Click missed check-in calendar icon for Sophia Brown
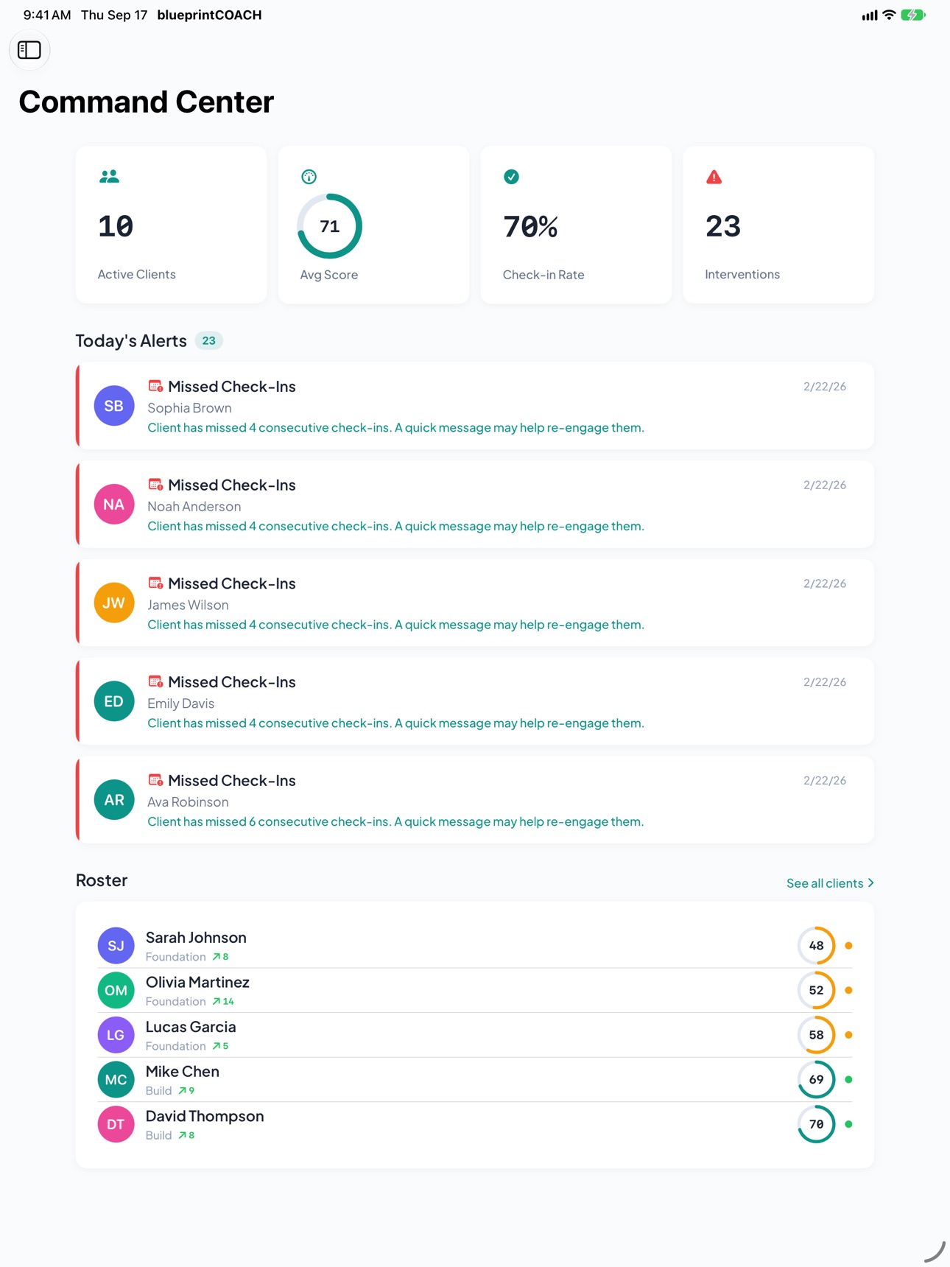This screenshot has width=950, height=1267. (155, 386)
